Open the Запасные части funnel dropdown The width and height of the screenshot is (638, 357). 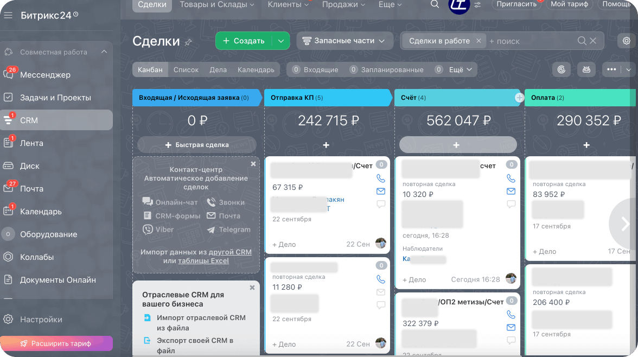[344, 41]
